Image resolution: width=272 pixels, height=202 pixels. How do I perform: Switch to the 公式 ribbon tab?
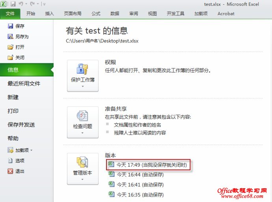click(x=96, y=14)
